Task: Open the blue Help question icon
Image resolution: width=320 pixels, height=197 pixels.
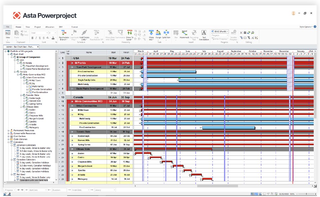Action: [x=315, y=27]
